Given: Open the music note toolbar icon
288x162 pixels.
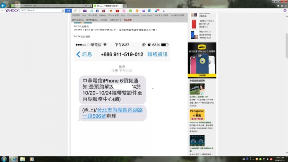Looking at the screenshot, I should [x=91, y=11].
